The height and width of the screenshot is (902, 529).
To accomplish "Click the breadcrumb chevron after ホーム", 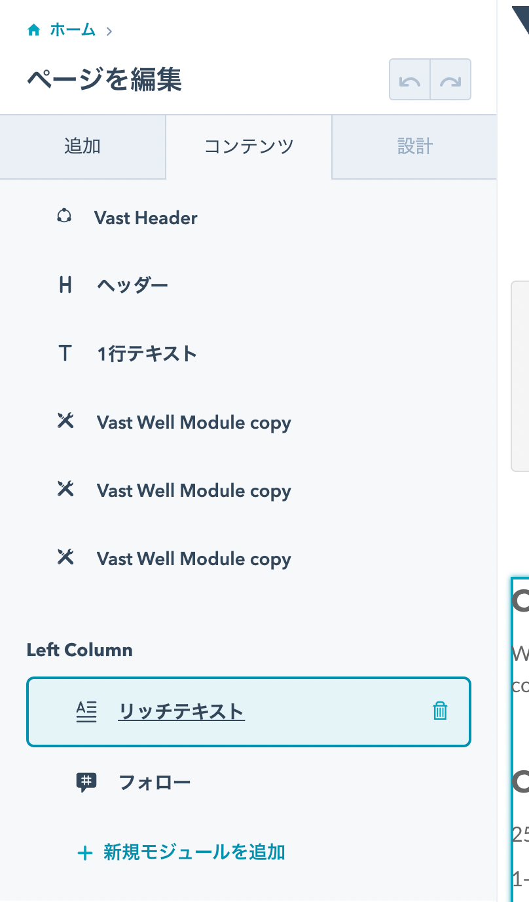I will [x=109, y=31].
